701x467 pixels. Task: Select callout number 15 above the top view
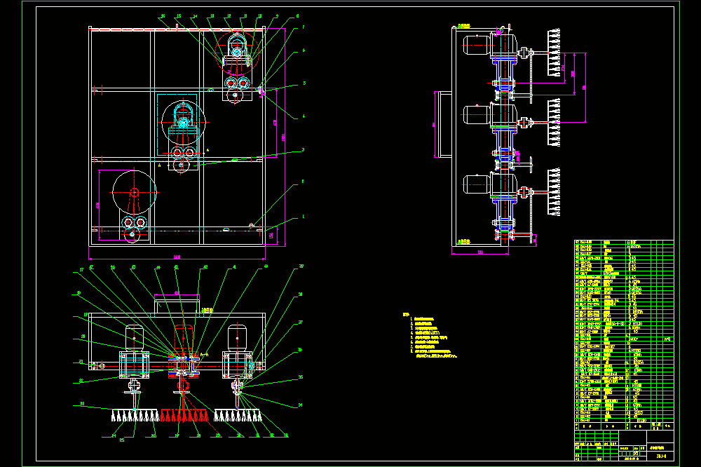179,16
